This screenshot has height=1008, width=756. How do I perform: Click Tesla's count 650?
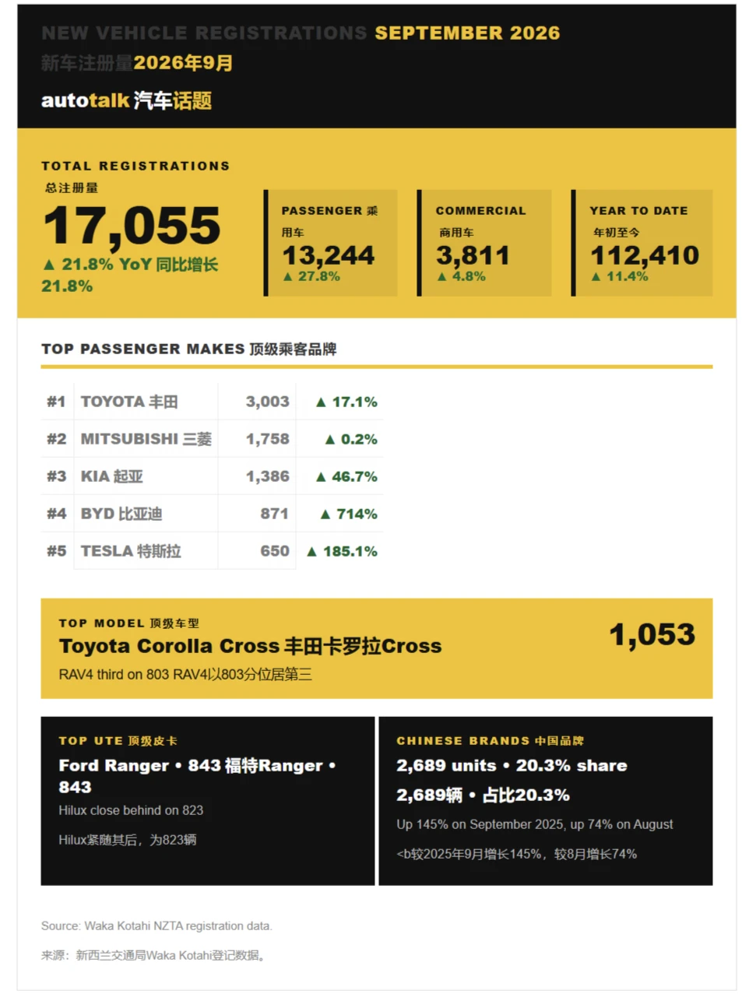pyautogui.click(x=274, y=551)
